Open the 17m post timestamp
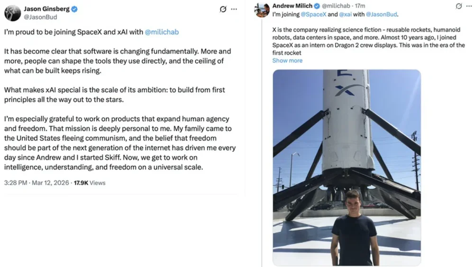 360,6
